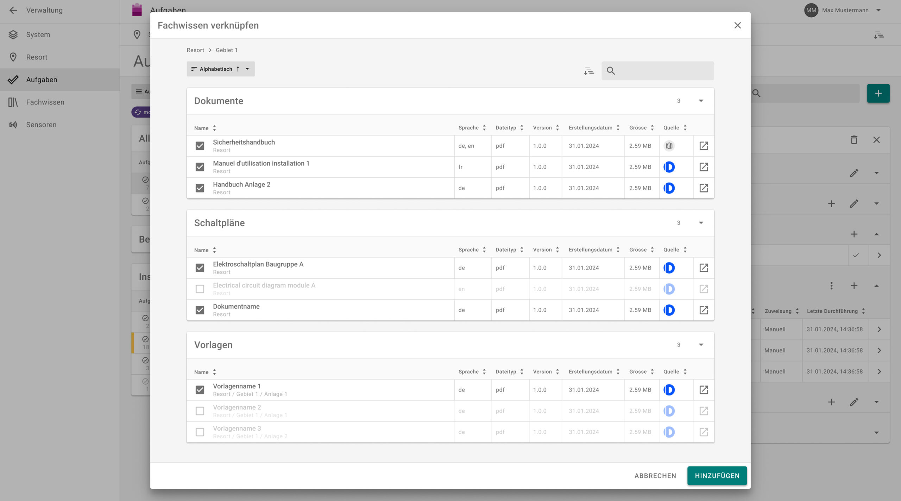This screenshot has width=901, height=501.
Task: Click source icon for Manuel d'utilisation installation 1
Action: [x=669, y=167]
